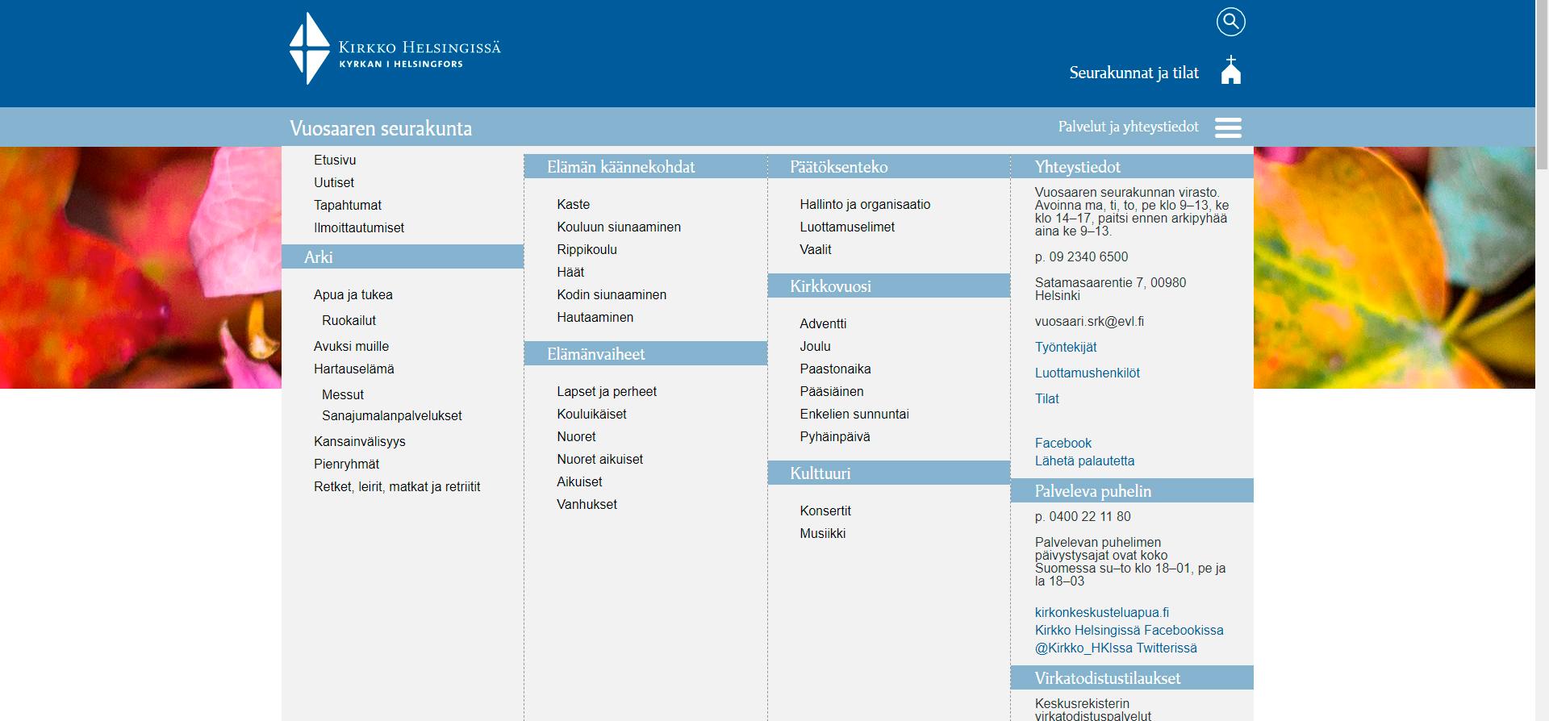
Task: Select Tapahtumat from the menu
Action: click(x=348, y=205)
